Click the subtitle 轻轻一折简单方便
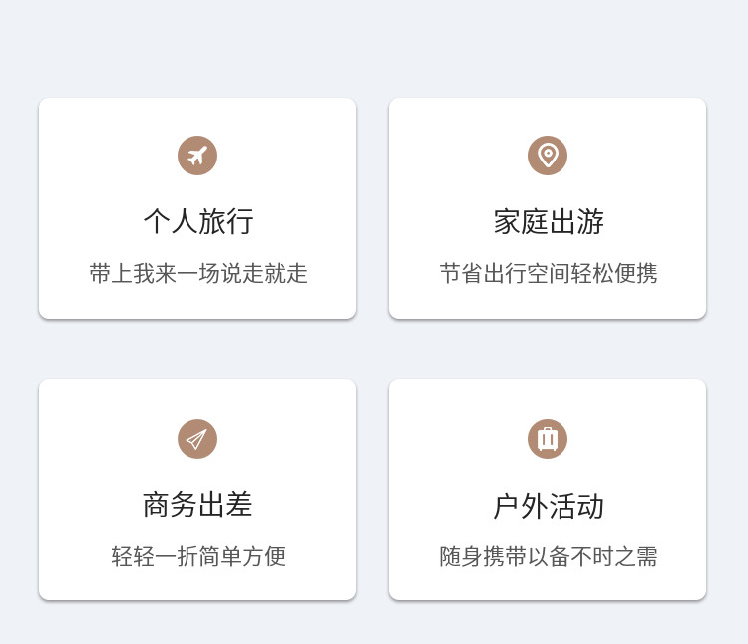The image size is (748, 644). 198,556
